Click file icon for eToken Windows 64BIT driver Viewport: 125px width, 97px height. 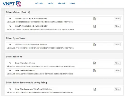pos(95,19)
